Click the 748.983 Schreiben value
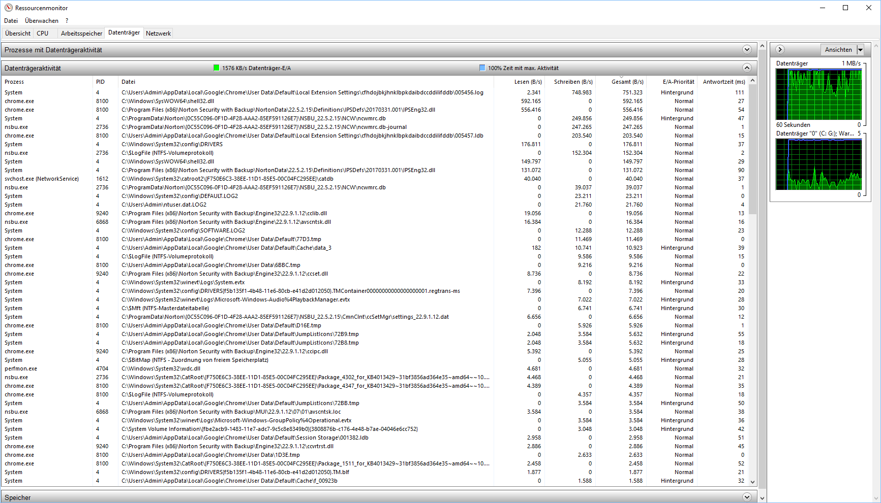Viewport: 881px width, 503px height. tap(582, 92)
